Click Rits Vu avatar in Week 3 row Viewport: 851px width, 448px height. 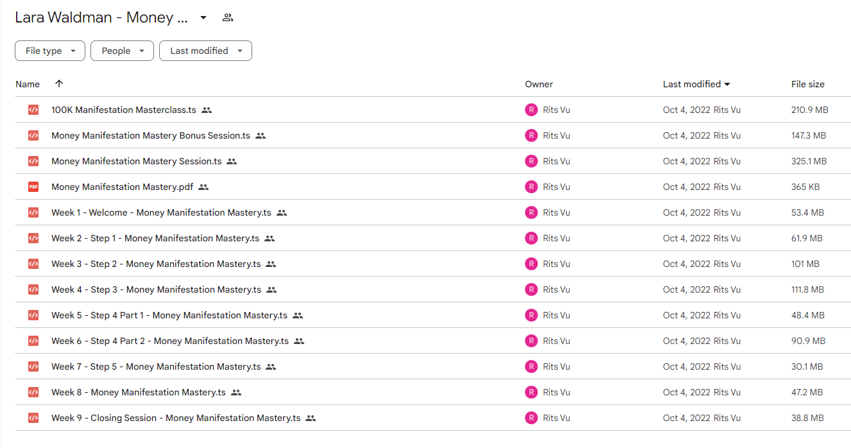531,264
